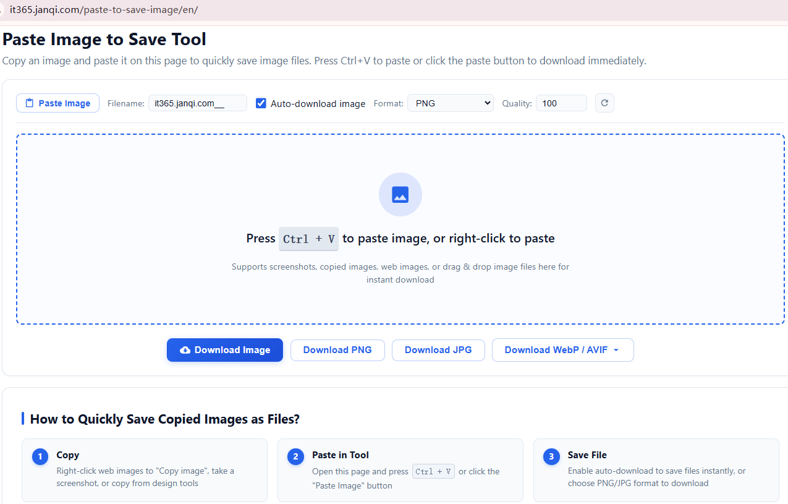This screenshot has width=788, height=504.
Task: Click the 'Copy' step card title
Action: pos(68,455)
